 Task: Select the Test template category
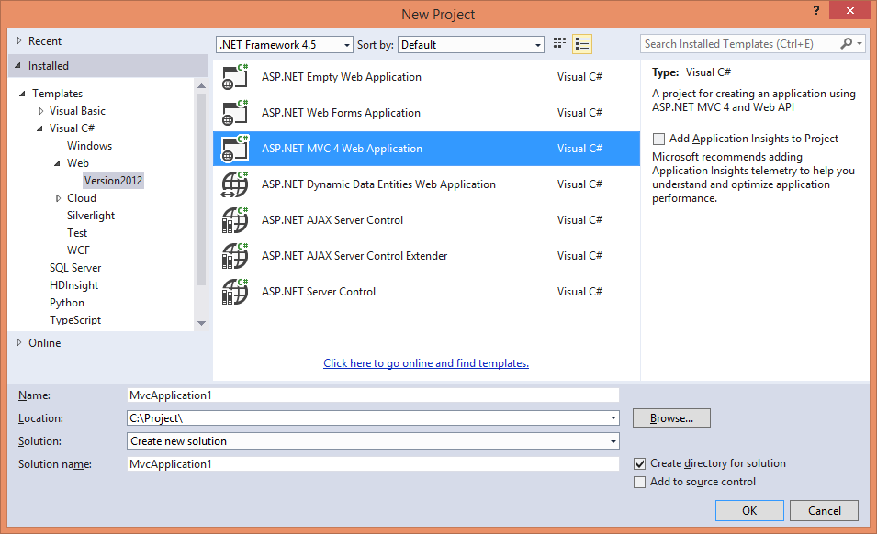point(77,233)
